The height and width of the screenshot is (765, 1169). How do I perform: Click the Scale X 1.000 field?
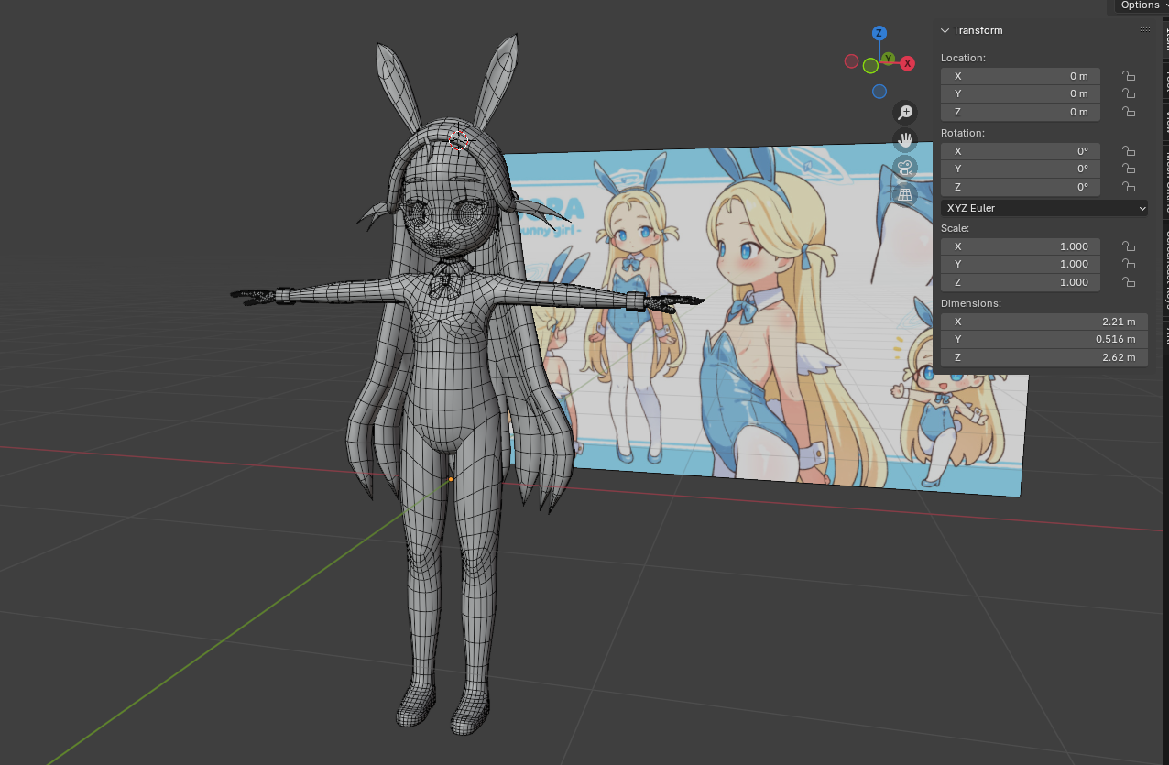tap(1021, 246)
